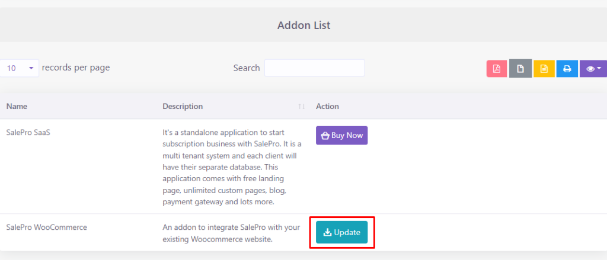Click the Addon List heading
607x260 pixels.
[x=303, y=25]
